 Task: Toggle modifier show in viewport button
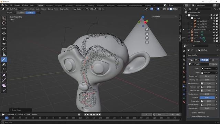coord(205,60)
